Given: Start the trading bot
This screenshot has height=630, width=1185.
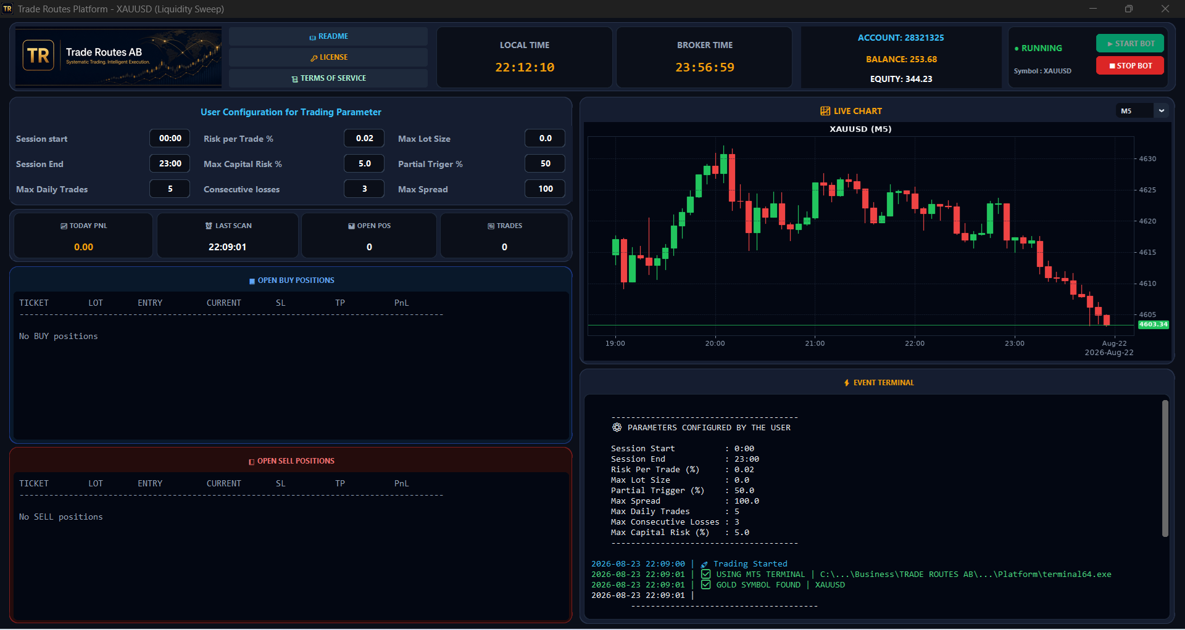Looking at the screenshot, I should point(1130,44).
